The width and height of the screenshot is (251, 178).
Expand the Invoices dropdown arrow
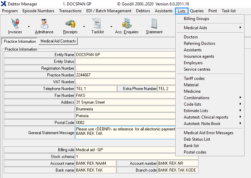pyautogui.click(x=29, y=26)
